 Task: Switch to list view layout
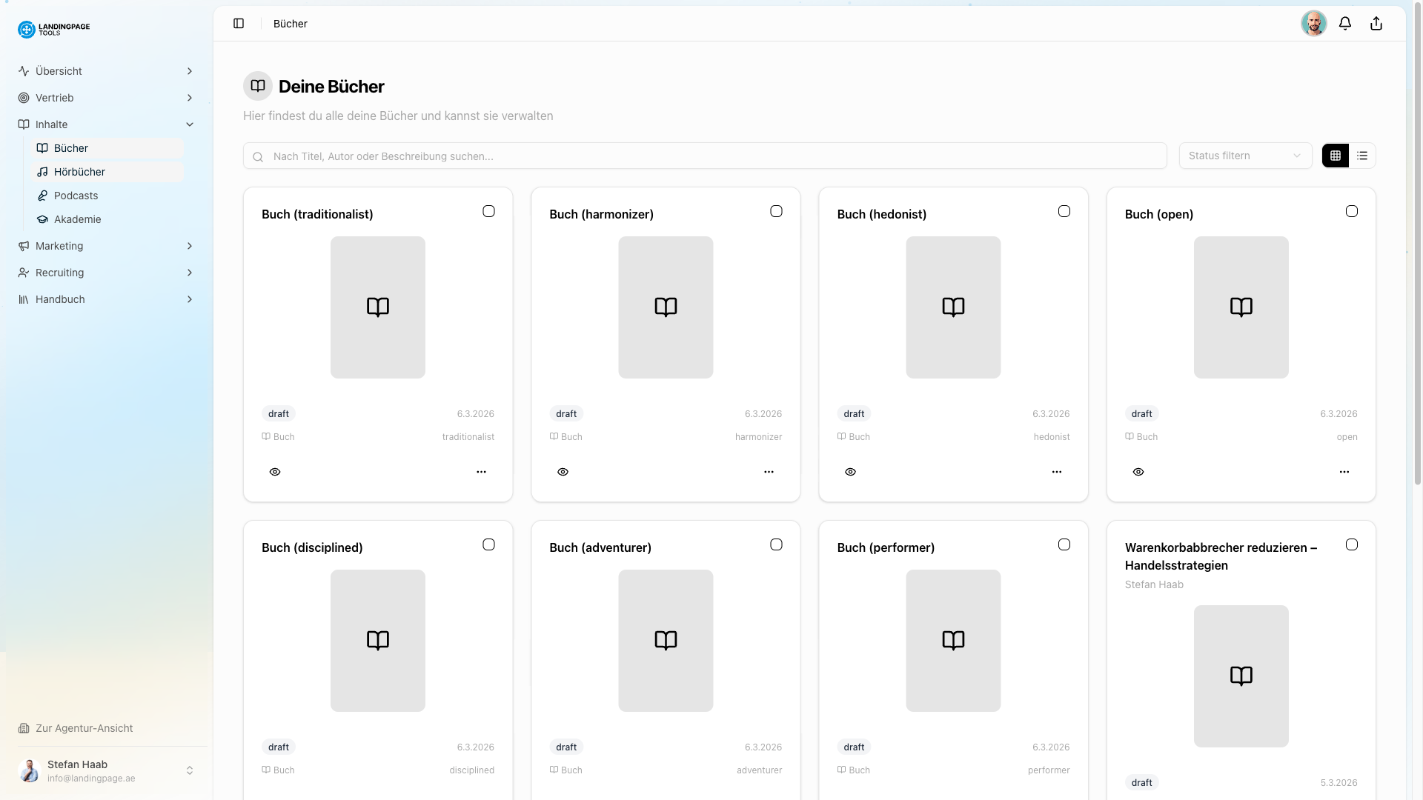[x=1361, y=156]
